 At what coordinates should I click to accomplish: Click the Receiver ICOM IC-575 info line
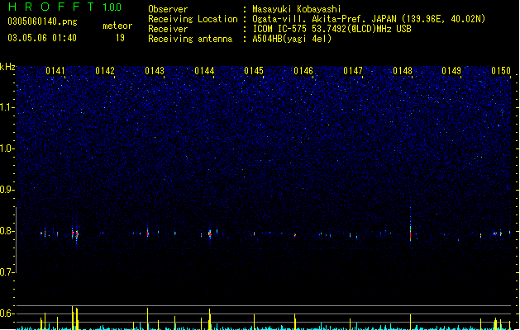tap(279, 29)
